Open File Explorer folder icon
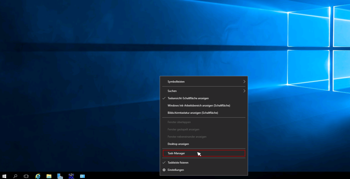Image resolution: width=350 pixels, height=179 pixels. coord(49,176)
